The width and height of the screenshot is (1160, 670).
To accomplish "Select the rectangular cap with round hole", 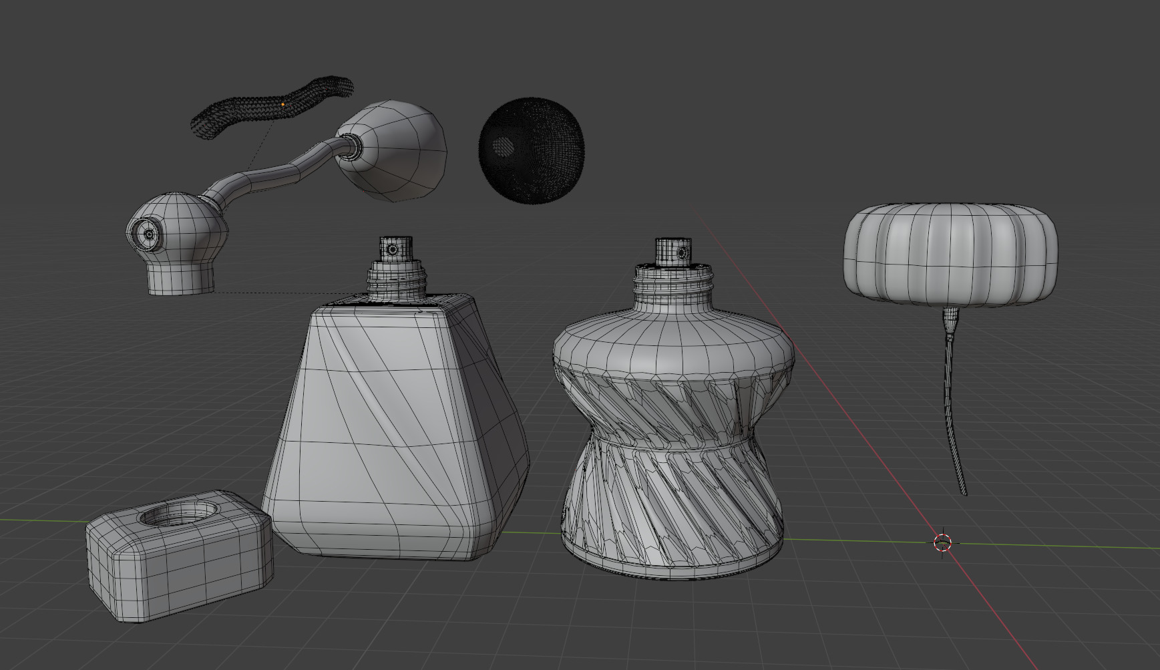I will click(179, 556).
